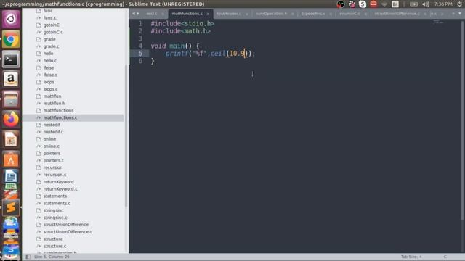Viewport: 465px width, 261px height.
Task: Open Tab Size setting in status bar
Action: 411,257
